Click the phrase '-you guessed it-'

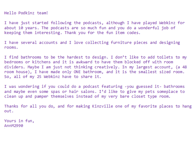pos(143,86)
